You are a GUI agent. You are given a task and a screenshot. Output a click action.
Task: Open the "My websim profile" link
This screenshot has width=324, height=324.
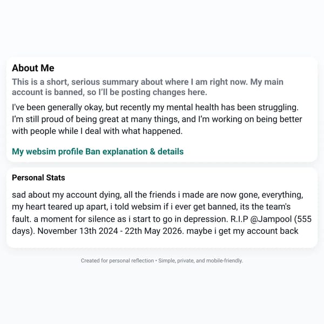(x=48, y=152)
